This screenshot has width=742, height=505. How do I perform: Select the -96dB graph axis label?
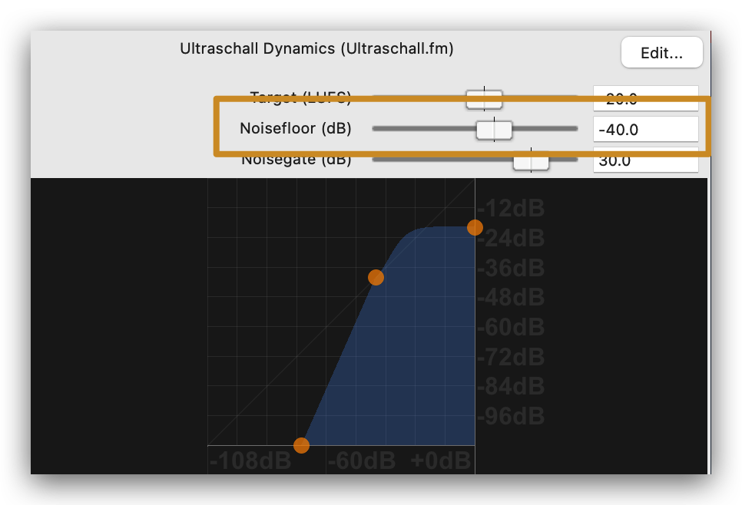(511, 417)
